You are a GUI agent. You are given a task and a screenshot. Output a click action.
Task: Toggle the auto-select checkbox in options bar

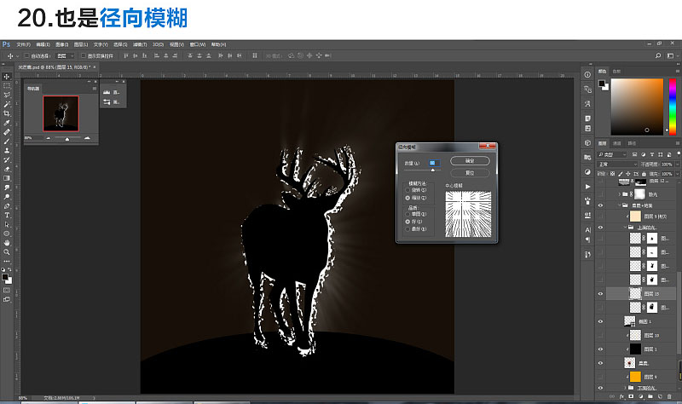tap(27, 55)
